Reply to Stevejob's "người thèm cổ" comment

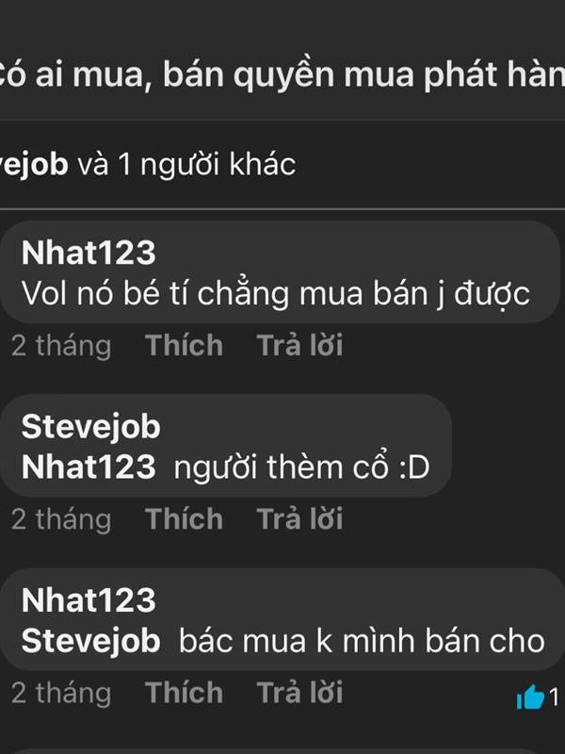pos(299,519)
